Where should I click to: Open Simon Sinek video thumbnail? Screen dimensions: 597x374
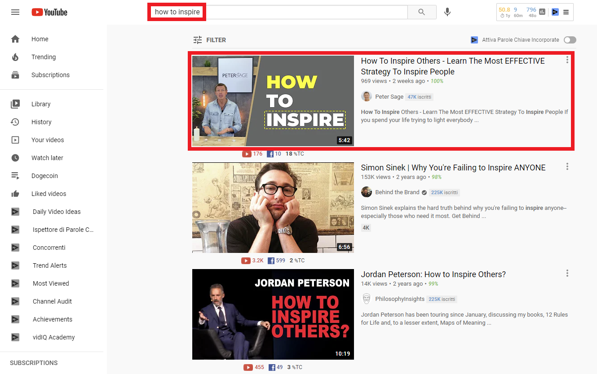(x=273, y=208)
